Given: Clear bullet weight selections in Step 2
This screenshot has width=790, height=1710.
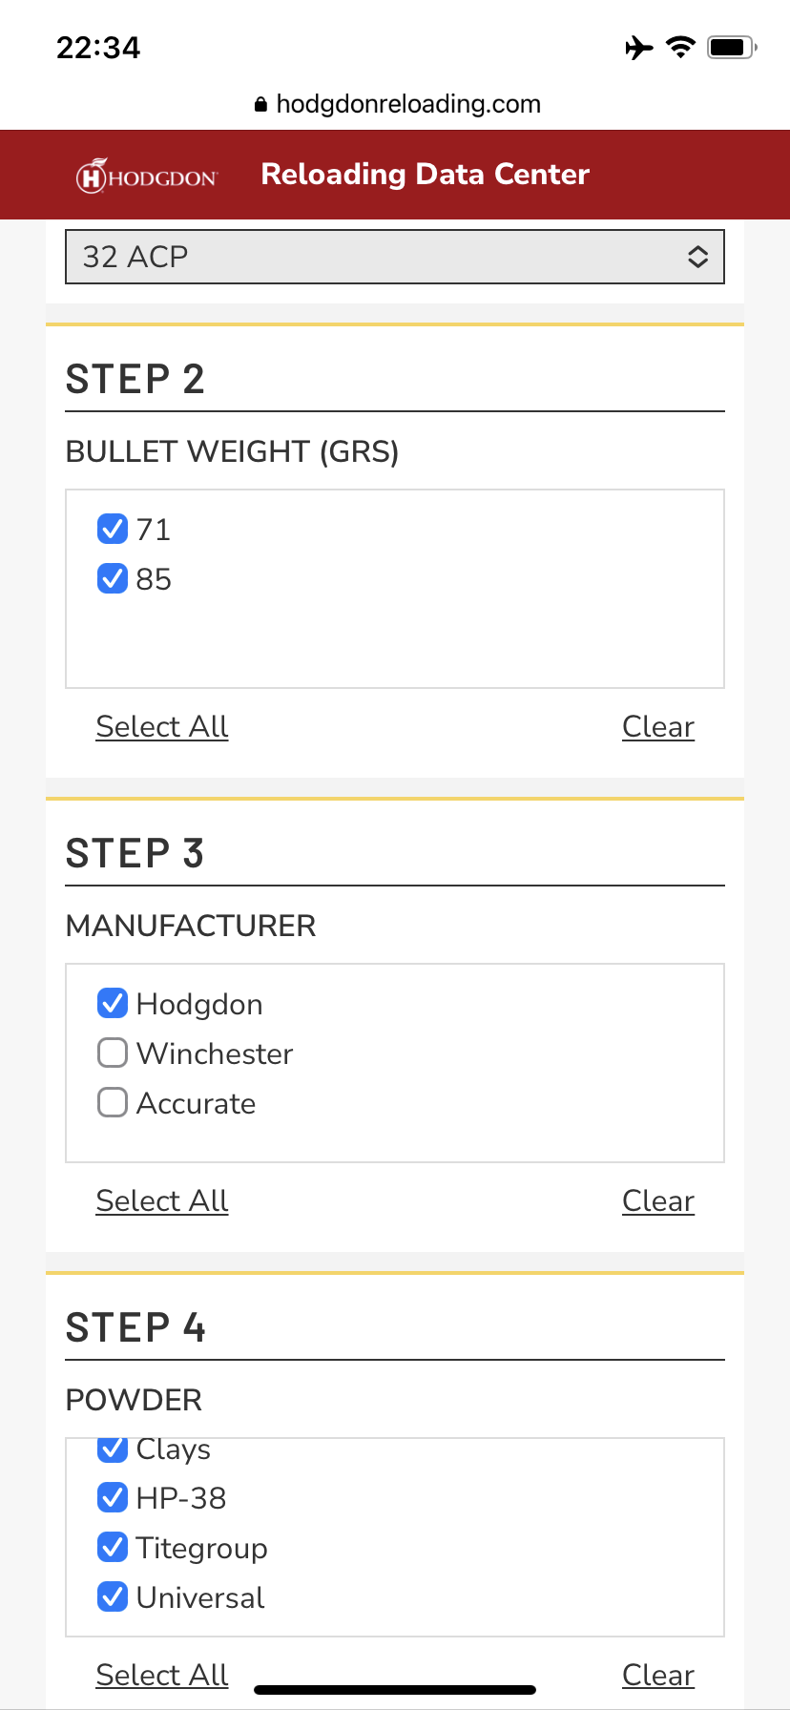Looking at the screenshot, I should click(x=658, y=726).
